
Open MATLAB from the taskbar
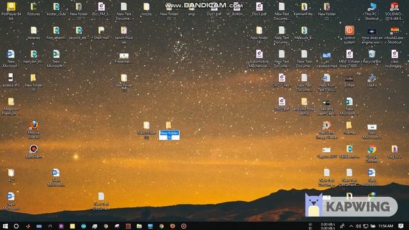[28, 226]
